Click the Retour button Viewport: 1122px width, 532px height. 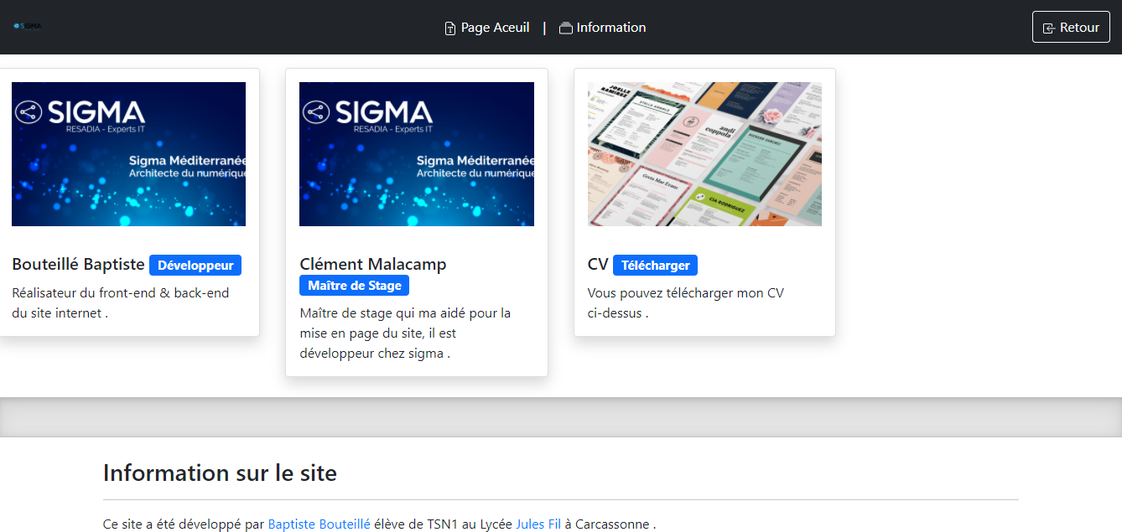click(1071, 27)
